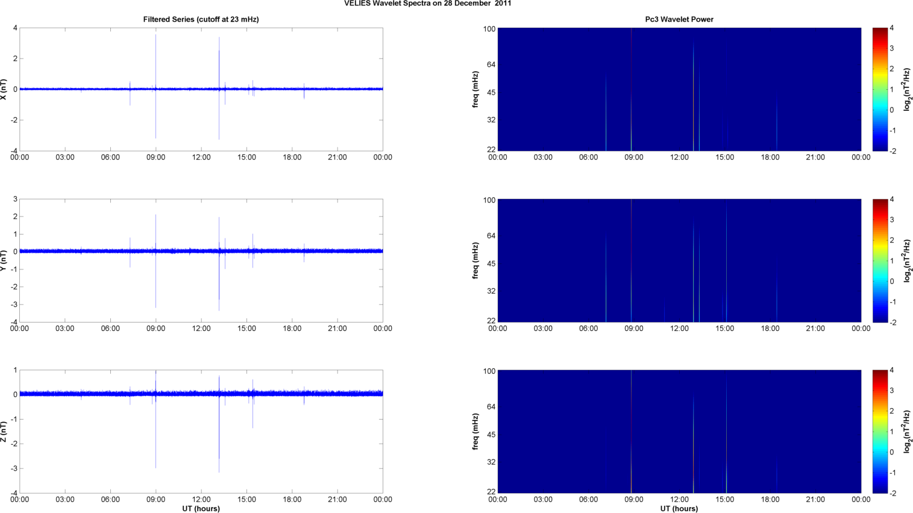Click the spike just after 13:00 in the X series plot
913x513 pixels.
point(219,88)
